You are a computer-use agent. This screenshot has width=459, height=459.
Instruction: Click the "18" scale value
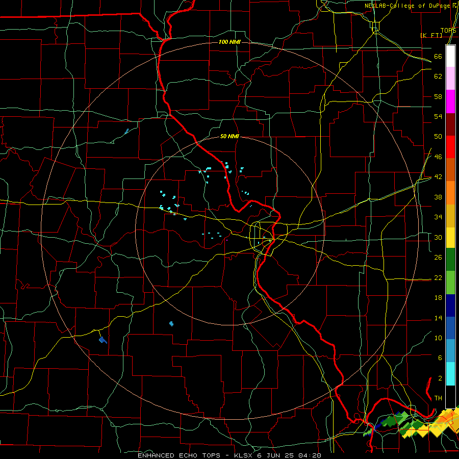pos(438,298)
